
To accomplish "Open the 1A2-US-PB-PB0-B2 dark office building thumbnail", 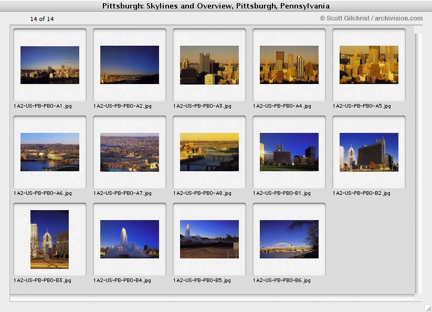I will 369,152.
